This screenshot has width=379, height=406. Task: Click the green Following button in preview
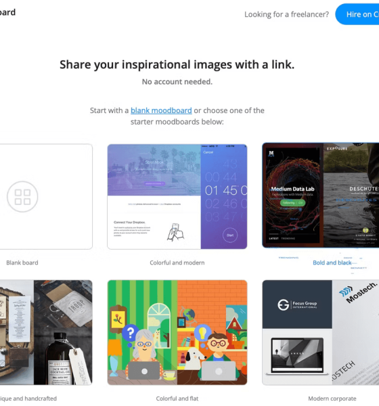(292, 203)
